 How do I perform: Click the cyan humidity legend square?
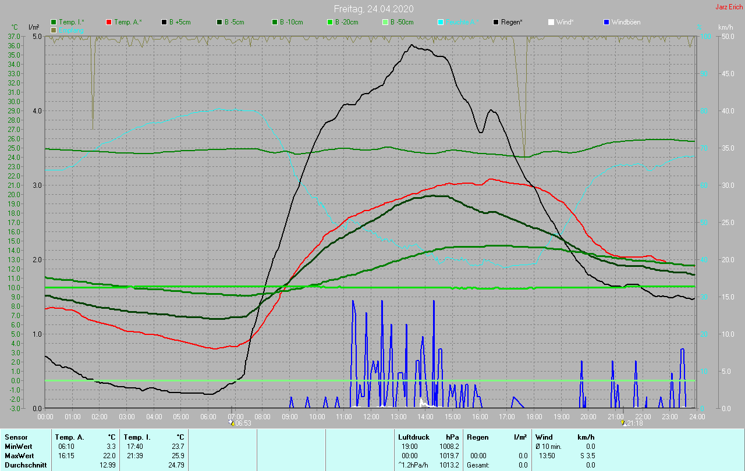[441, 22]
